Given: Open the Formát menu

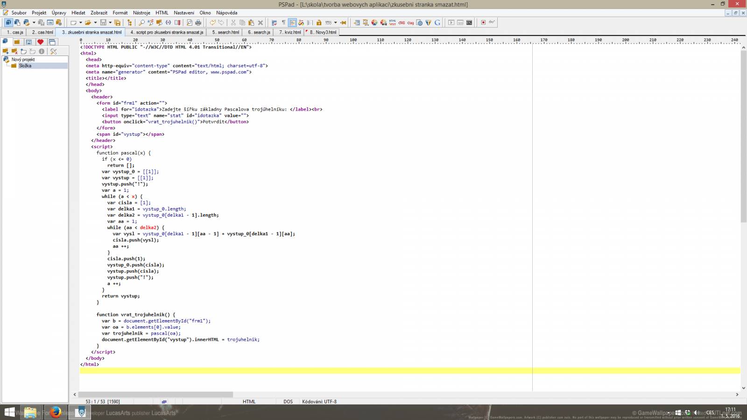Looking at the screenshot, I should coord(120,13).
